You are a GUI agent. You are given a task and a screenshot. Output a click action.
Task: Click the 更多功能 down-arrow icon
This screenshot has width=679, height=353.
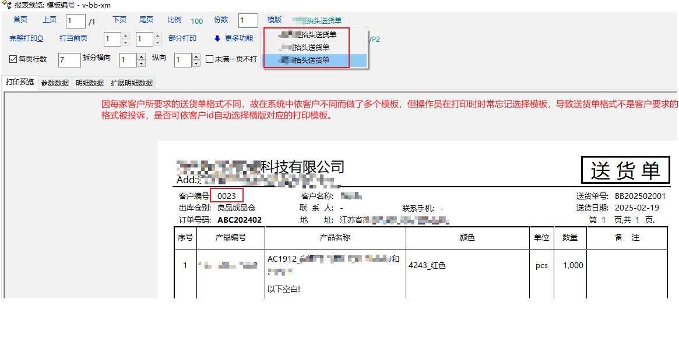[217, 39]
